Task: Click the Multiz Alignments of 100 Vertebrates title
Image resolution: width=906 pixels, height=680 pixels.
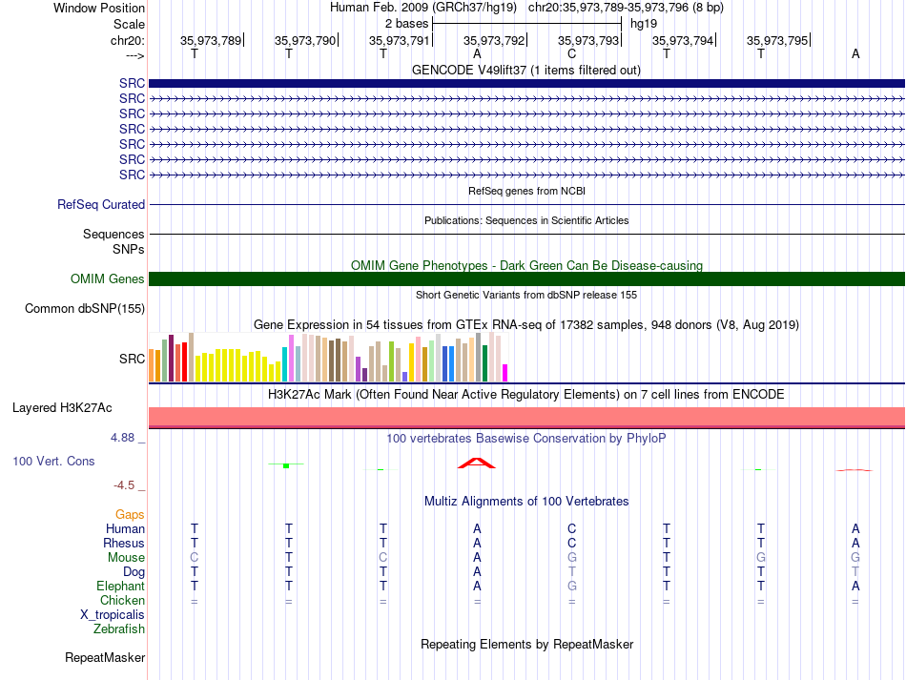Action: click(x=526, y=501)
